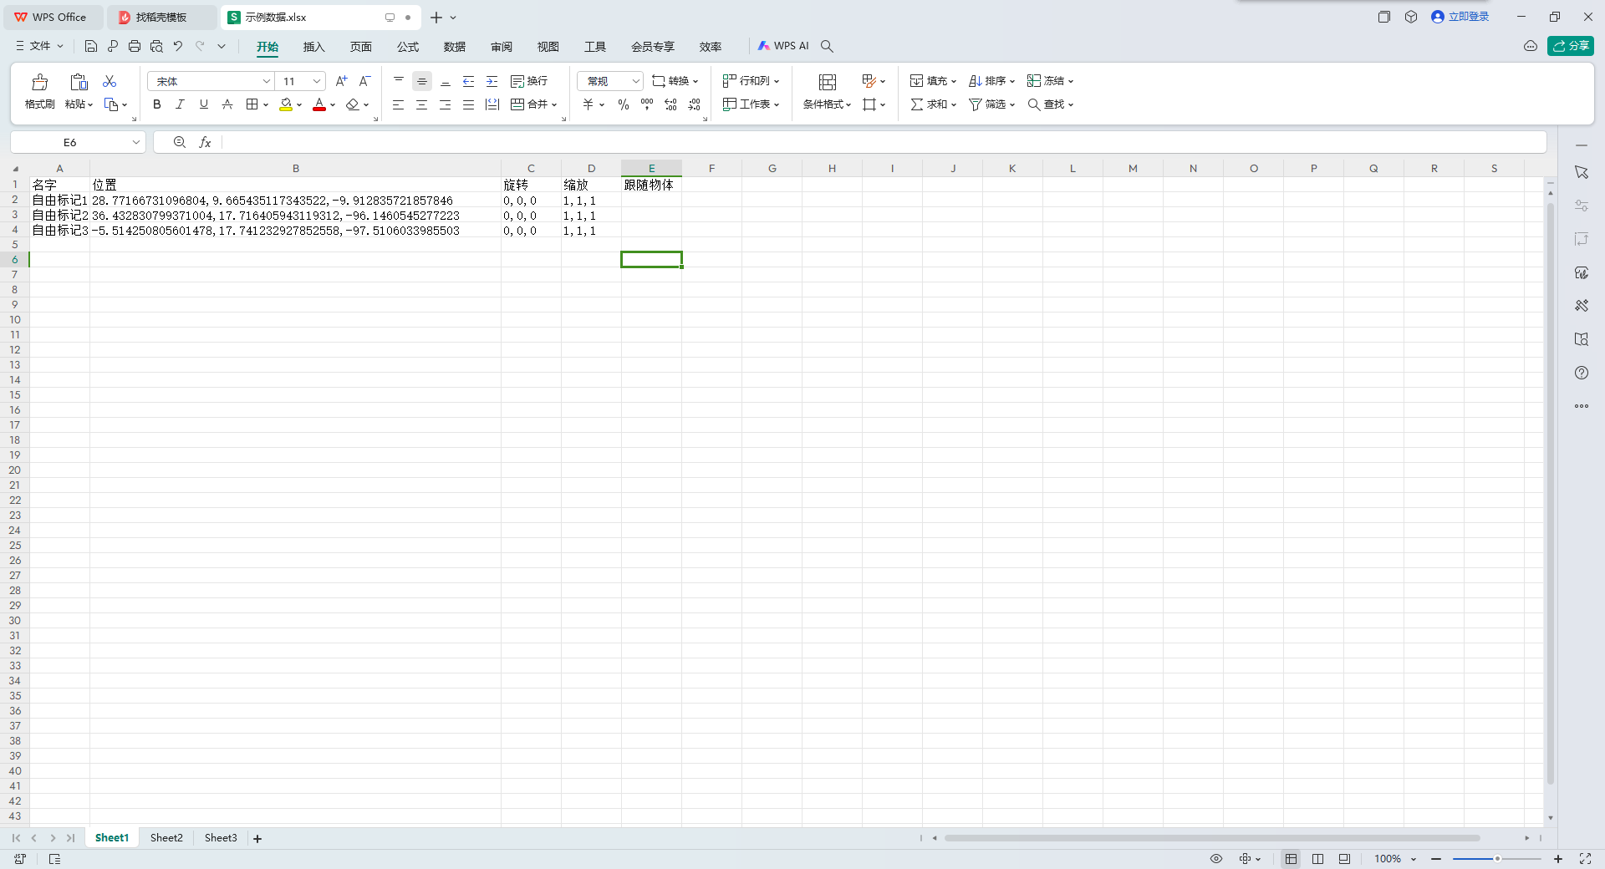The image size is (1605, 869).
Task: Expand the Name Box dropdown
Action: (135, 143)
